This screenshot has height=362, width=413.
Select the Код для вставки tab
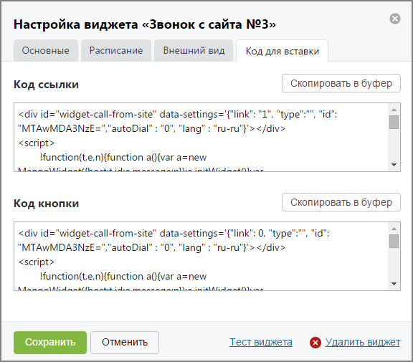pos(282,51)
